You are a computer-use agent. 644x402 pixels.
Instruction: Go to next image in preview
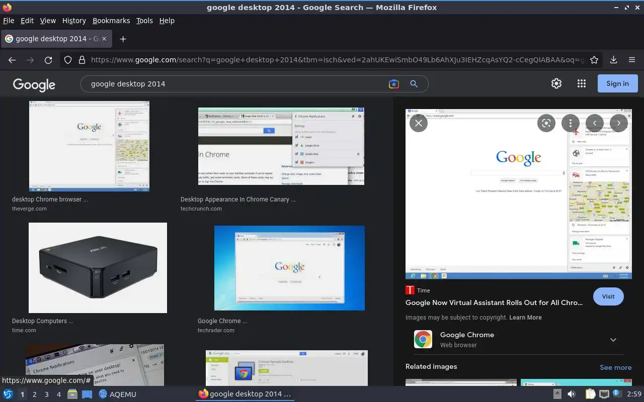[619, 123]
